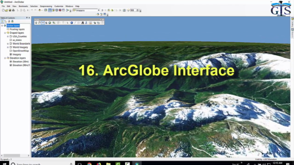Select the Center on Target tool

[46, 23]
